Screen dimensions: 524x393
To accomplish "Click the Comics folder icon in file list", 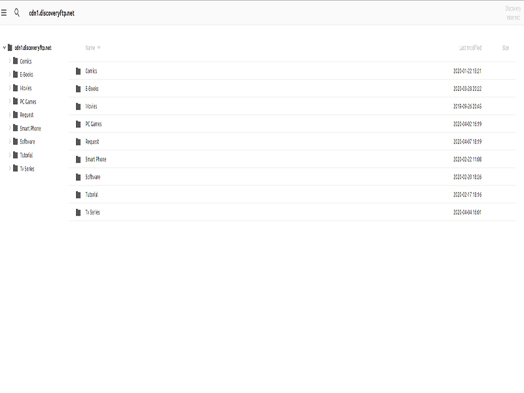I will tap(78, 71).
